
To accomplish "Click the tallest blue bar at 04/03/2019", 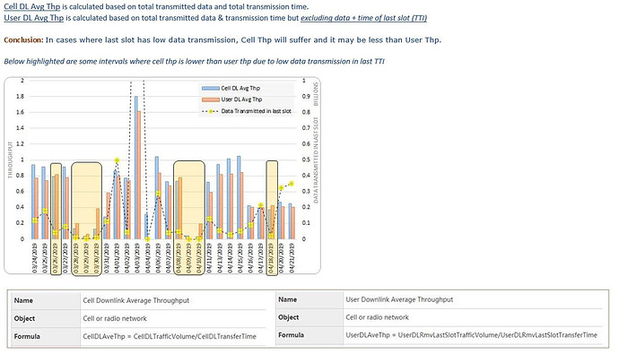I will (x=136, y=168).
